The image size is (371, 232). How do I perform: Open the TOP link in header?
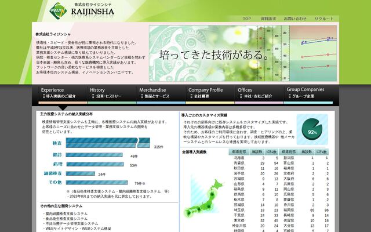click(246, 19)
